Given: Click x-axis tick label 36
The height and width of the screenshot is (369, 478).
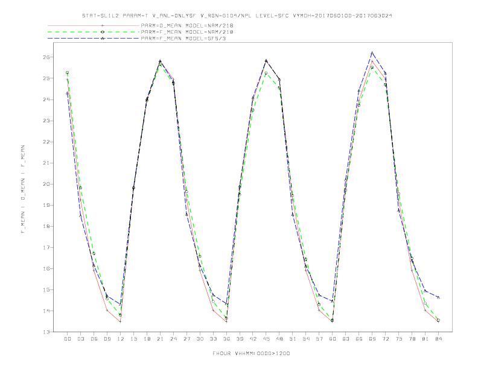Looking at the screenshot, I should tap(226, 339).
